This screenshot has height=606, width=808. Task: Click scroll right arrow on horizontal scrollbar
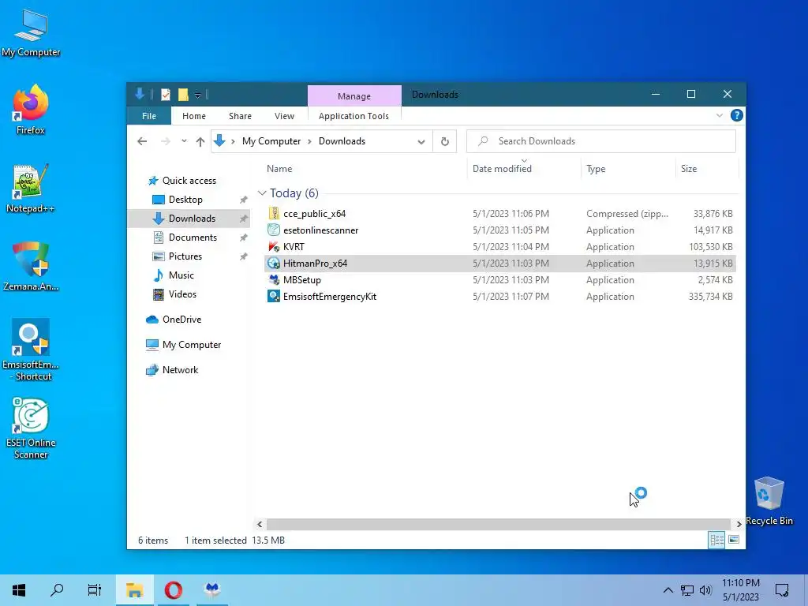[739, 524]
